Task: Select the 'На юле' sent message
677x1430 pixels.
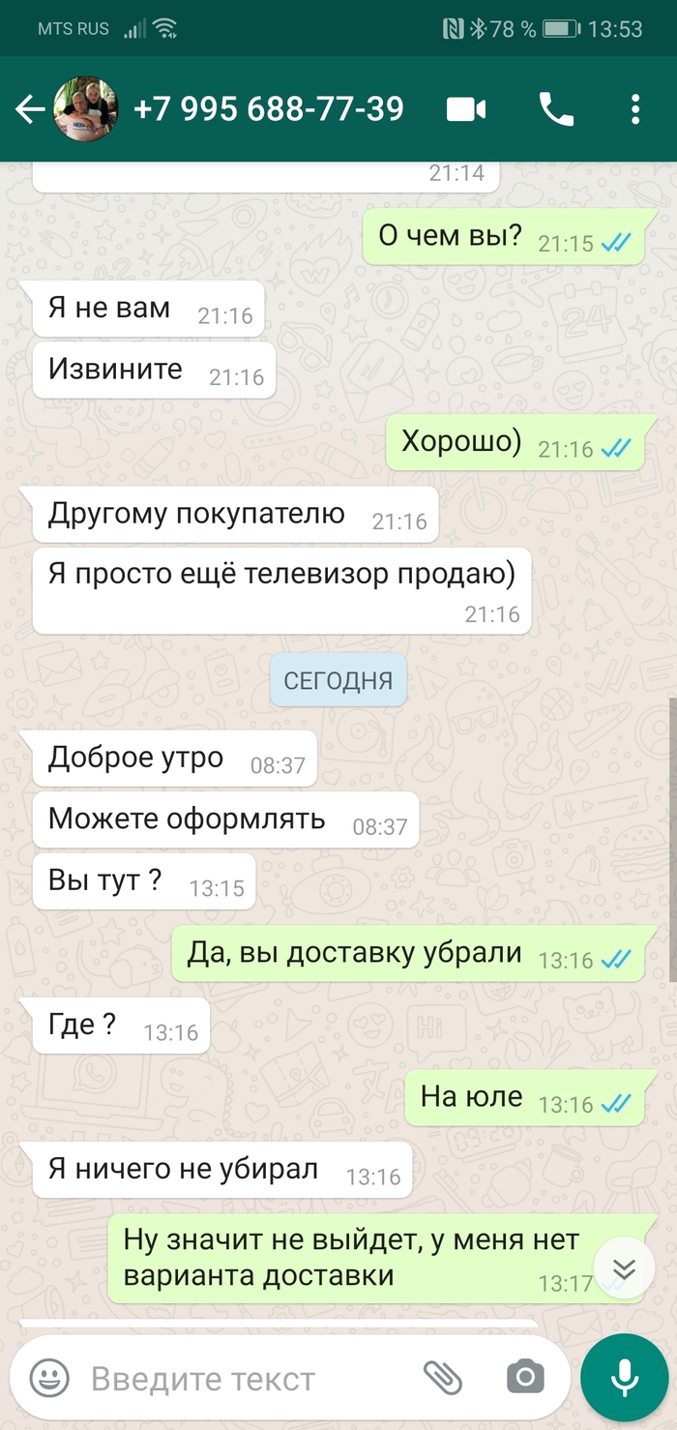Action: coord(524,1097)
